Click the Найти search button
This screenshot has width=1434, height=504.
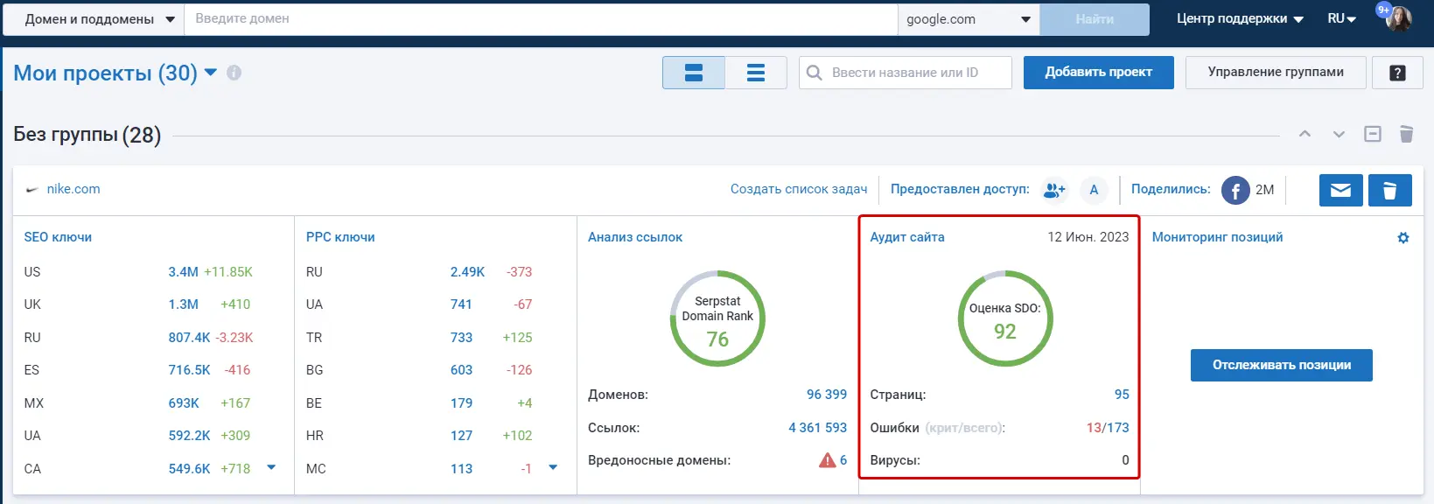click(x=1095, y=18)
